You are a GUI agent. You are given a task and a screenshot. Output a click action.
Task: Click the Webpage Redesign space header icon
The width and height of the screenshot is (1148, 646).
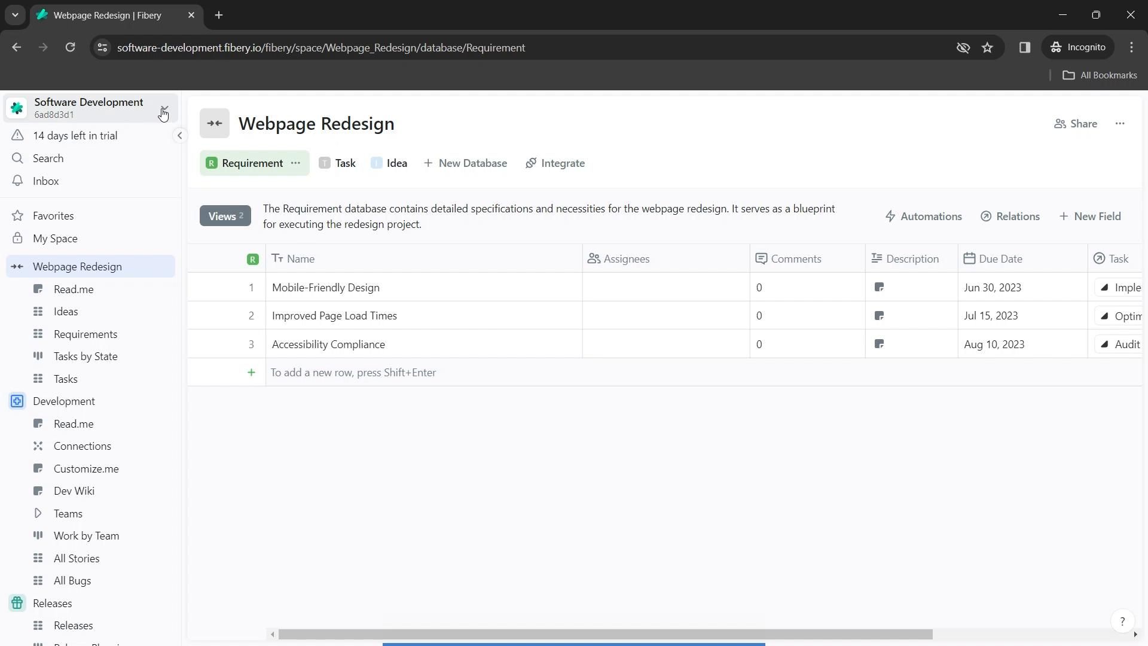coord(215,124)
